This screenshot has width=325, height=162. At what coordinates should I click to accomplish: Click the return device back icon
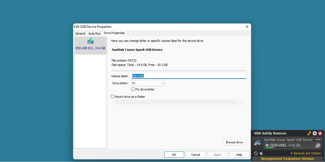click(x=261, y=153)
